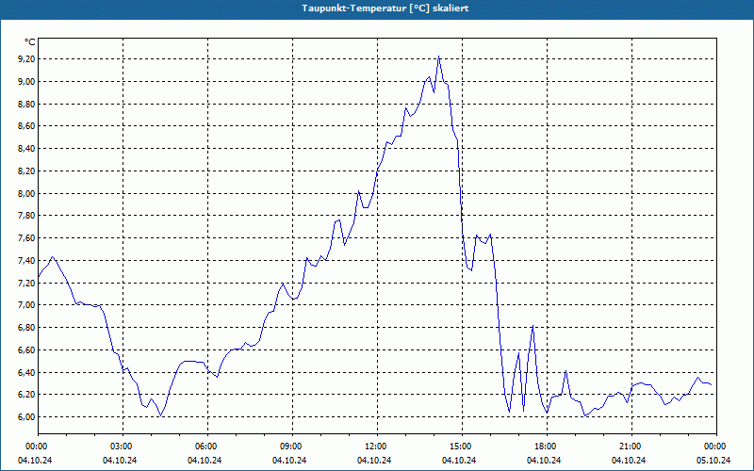Click the 15:00 time label on x-axis

pos(462,447)
